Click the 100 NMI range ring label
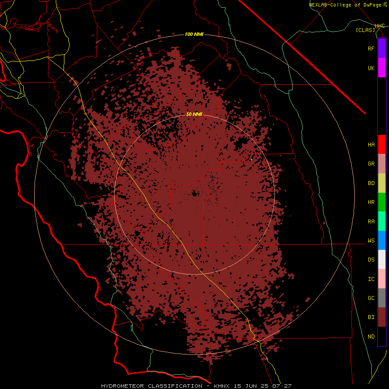This screenshot has width=389, height=389. pos(194,34)
